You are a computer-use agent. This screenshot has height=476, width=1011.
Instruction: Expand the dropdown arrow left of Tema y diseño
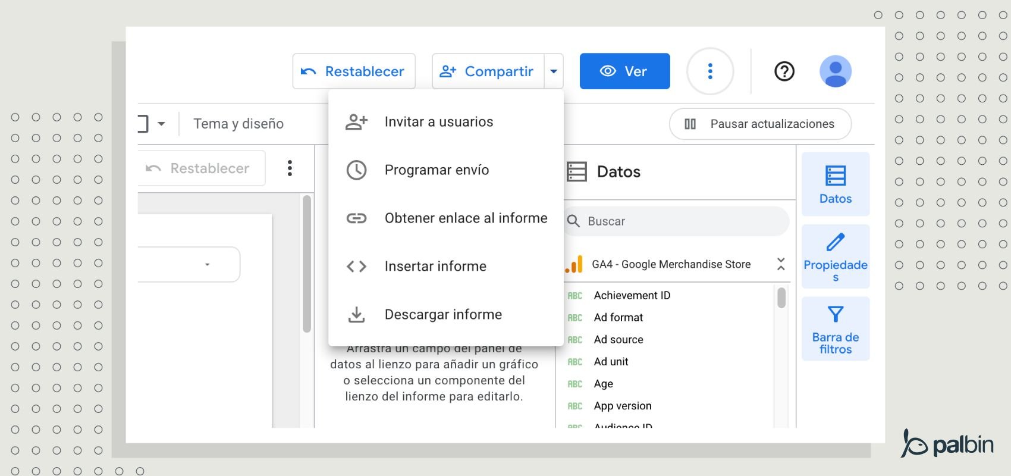[x=161, y=124]
